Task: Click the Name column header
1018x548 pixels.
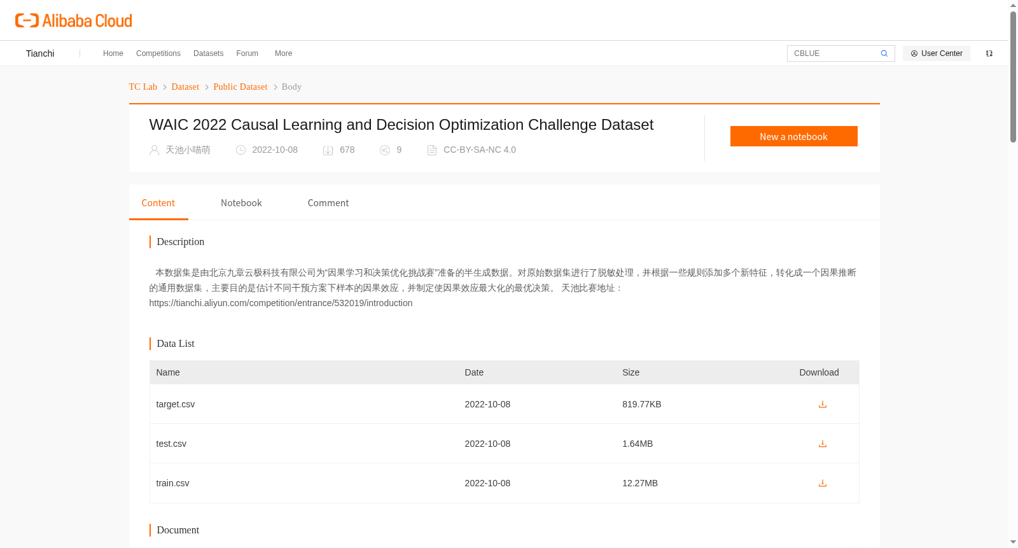Action: click(x=168, y=372)
